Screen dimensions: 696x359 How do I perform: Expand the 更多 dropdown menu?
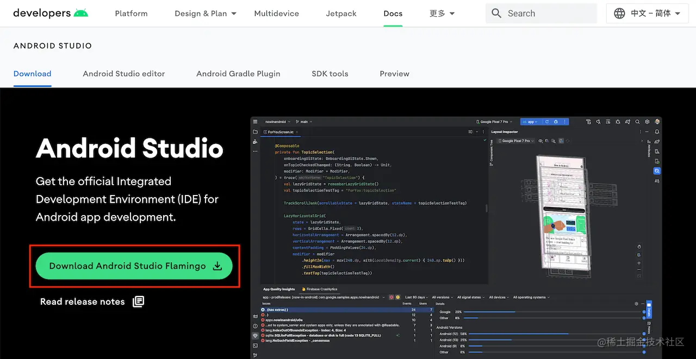pyautogui.click(x=442, y=14)
